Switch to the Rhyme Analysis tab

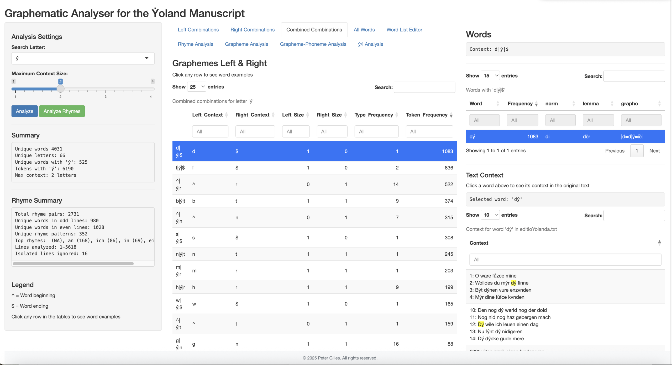[195, 44]
